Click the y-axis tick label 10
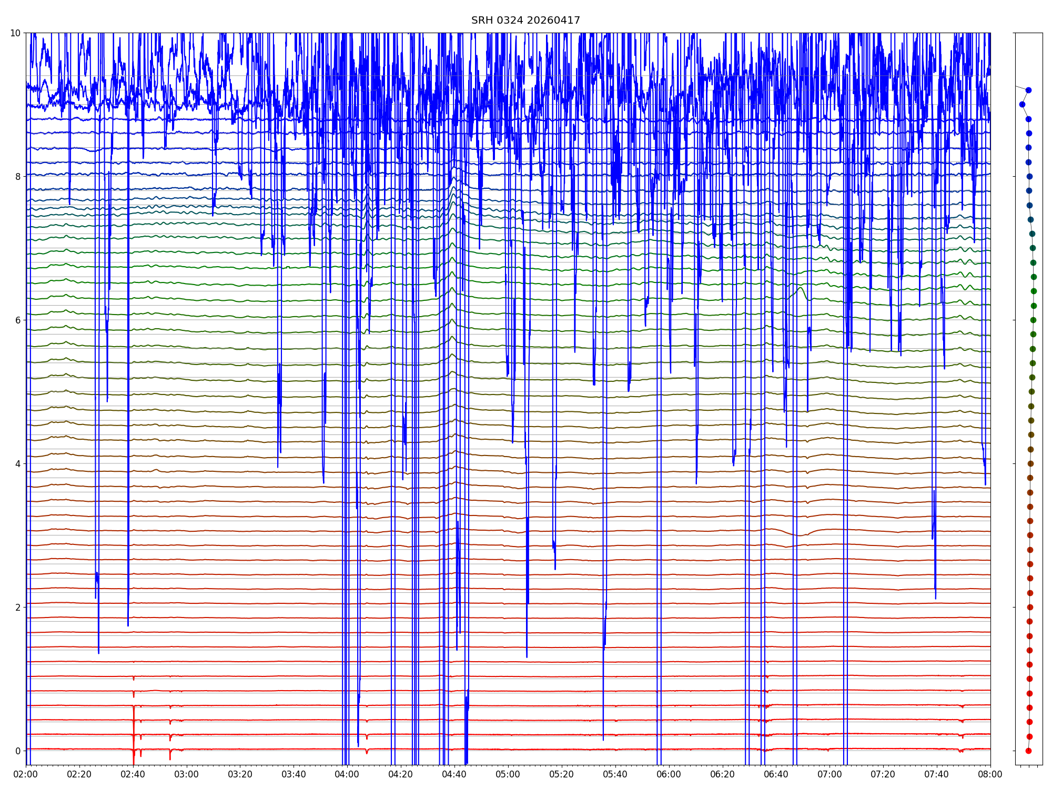The width and height of the screenshot is (1052, 789). 16,33
